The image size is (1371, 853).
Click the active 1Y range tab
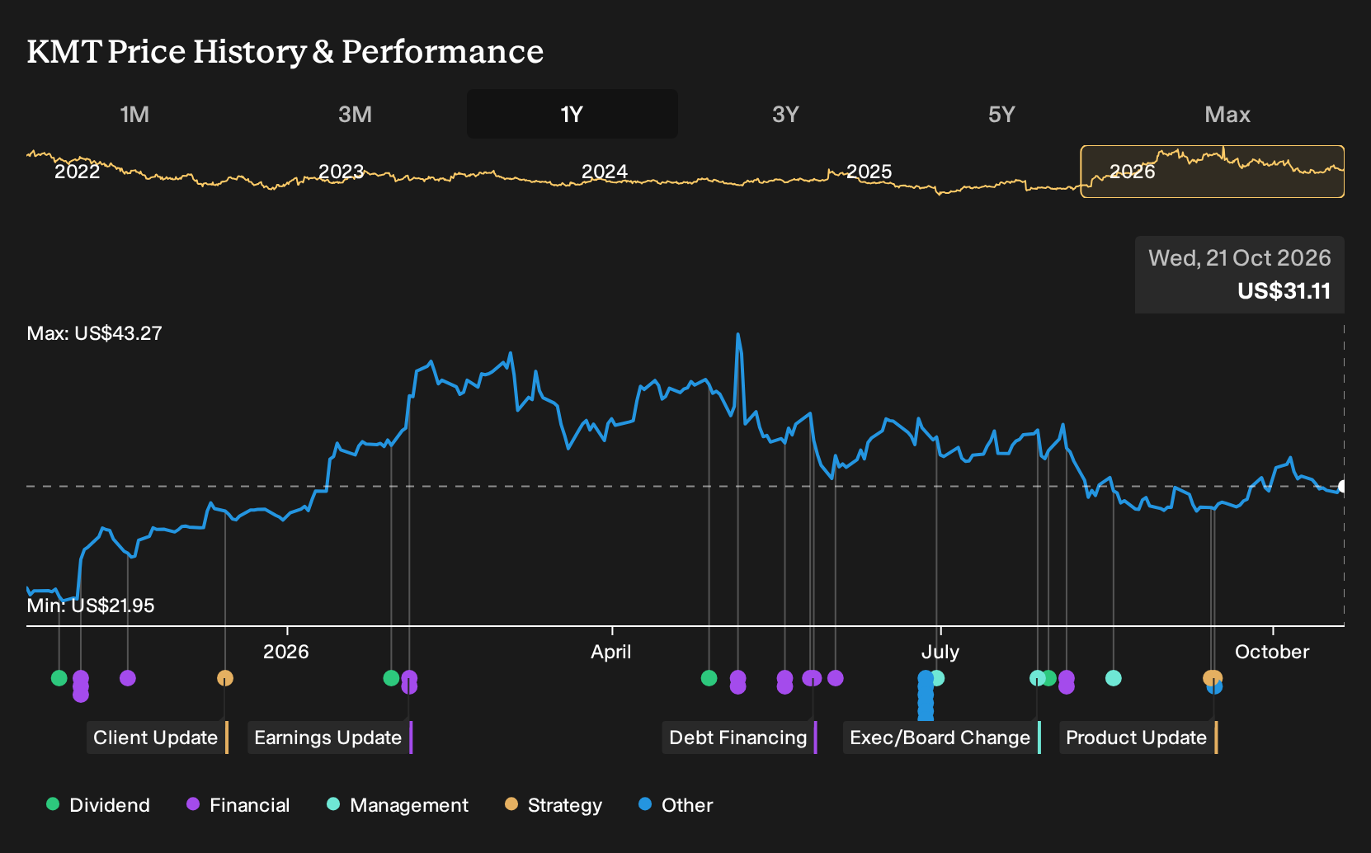pyautogui.click(x=572, y=114)
